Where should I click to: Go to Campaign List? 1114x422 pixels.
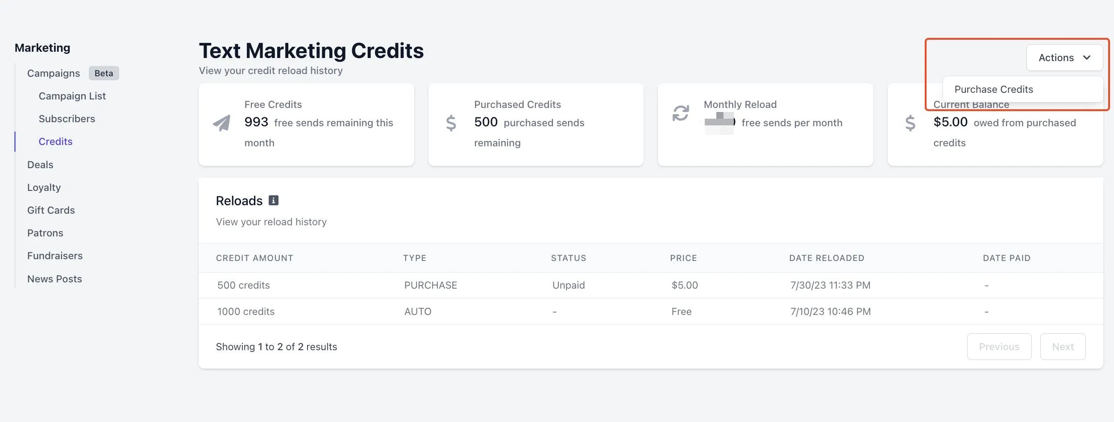pos(72,96)
